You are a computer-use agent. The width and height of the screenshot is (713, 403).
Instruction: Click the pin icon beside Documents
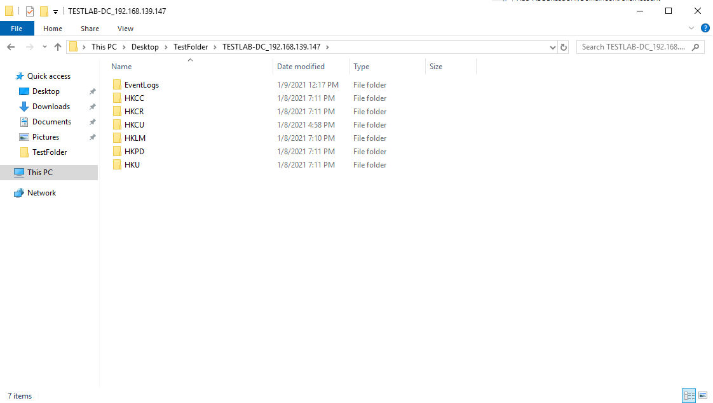[x=92, y=122]
